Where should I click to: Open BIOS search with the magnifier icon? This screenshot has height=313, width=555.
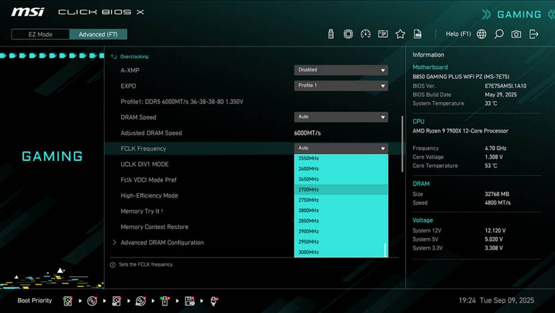coord(498,33)
